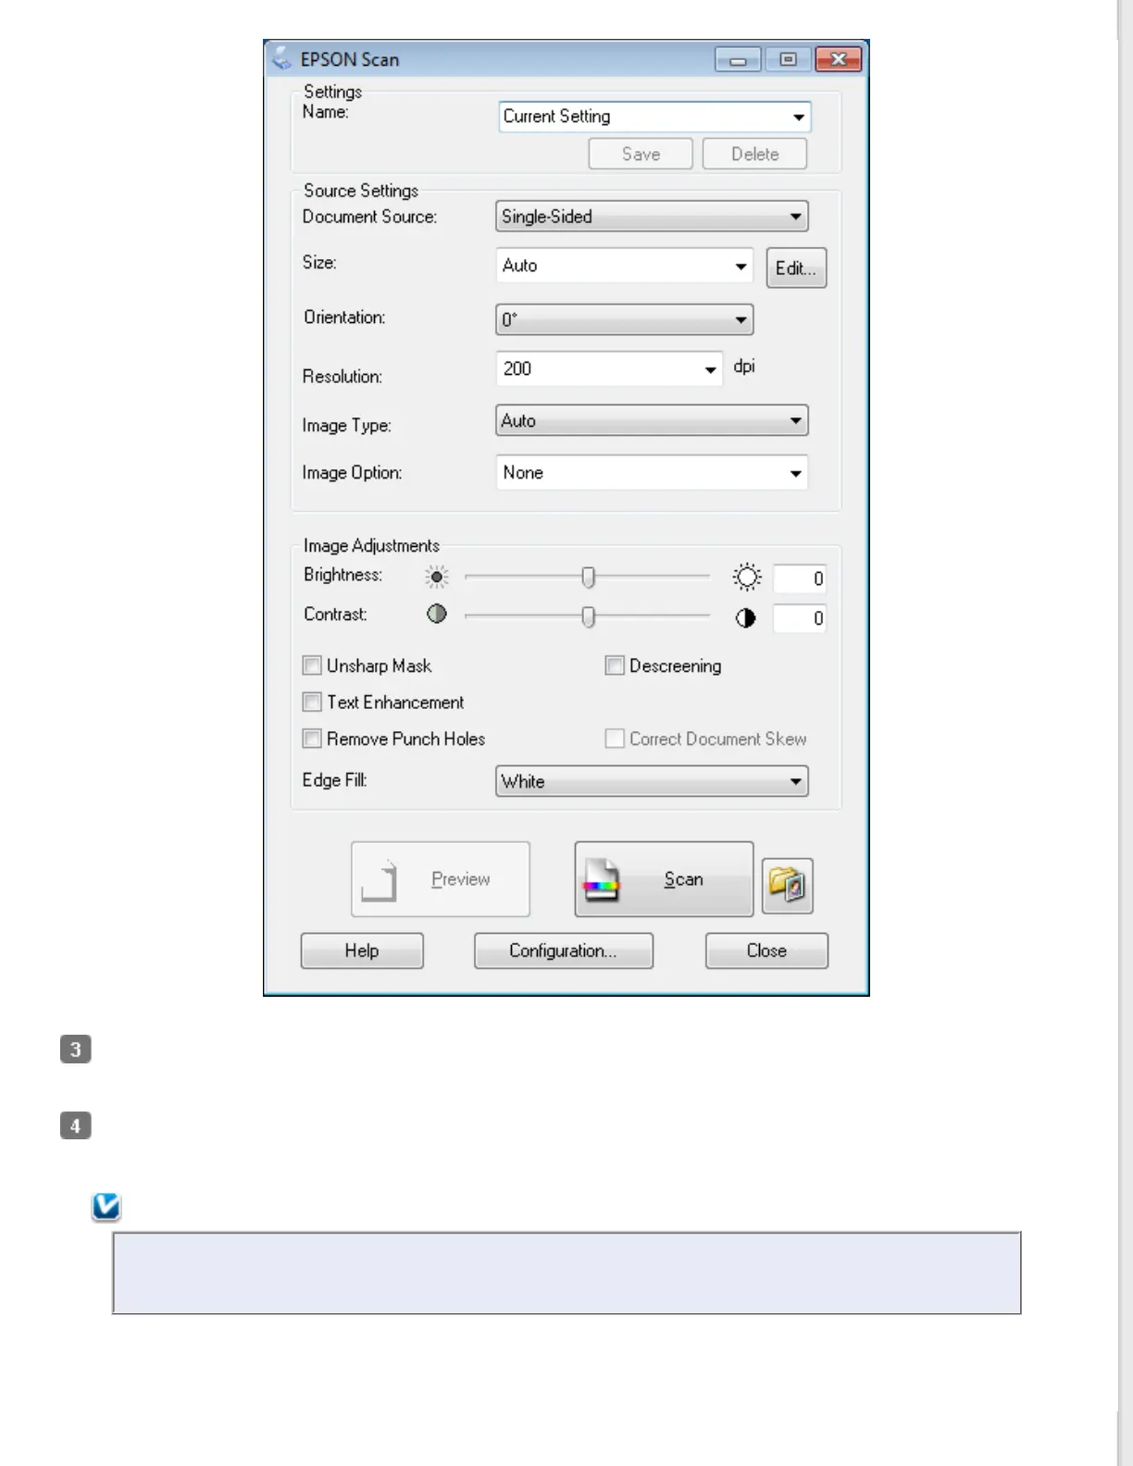Image resolution: width=1133 pixels, height=1466 pixels.
Task: Expand the Resolution dropdown showing 200
Action: [x=609, y=368]
